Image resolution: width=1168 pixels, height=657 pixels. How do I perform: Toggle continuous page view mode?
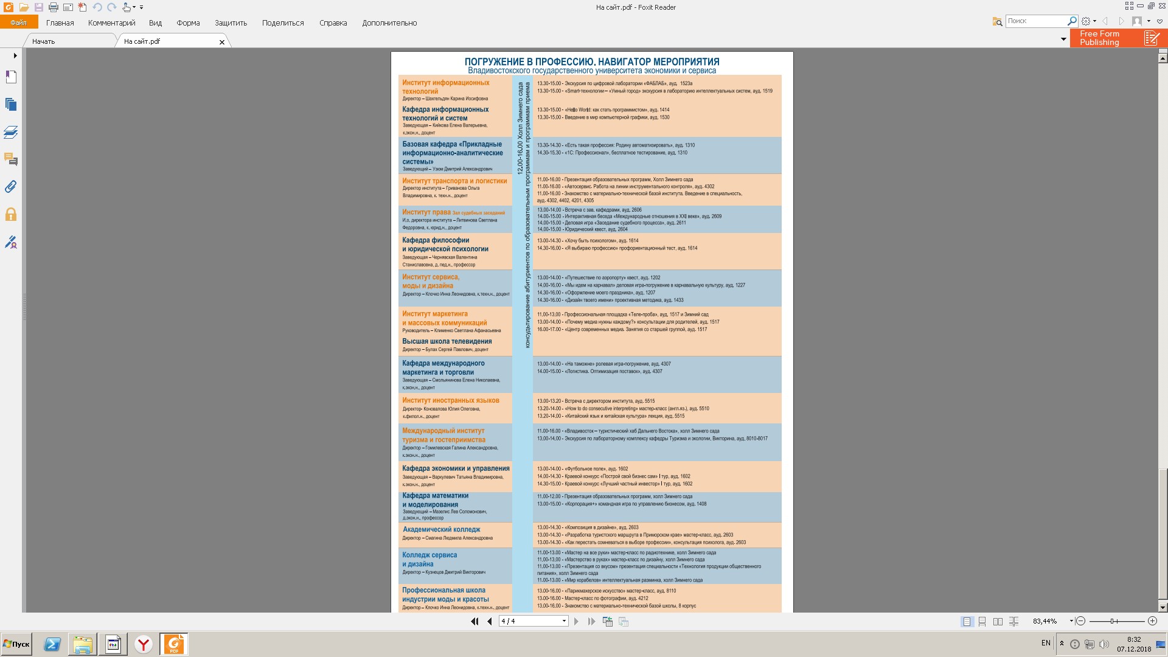[x=982, y=621]
